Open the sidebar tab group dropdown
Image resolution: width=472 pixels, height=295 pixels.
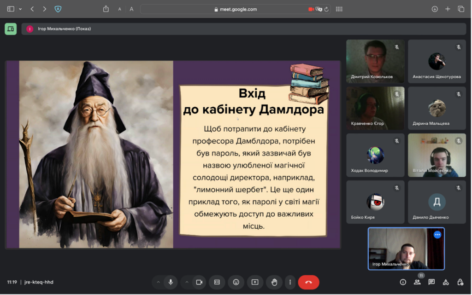click(20, 9)
